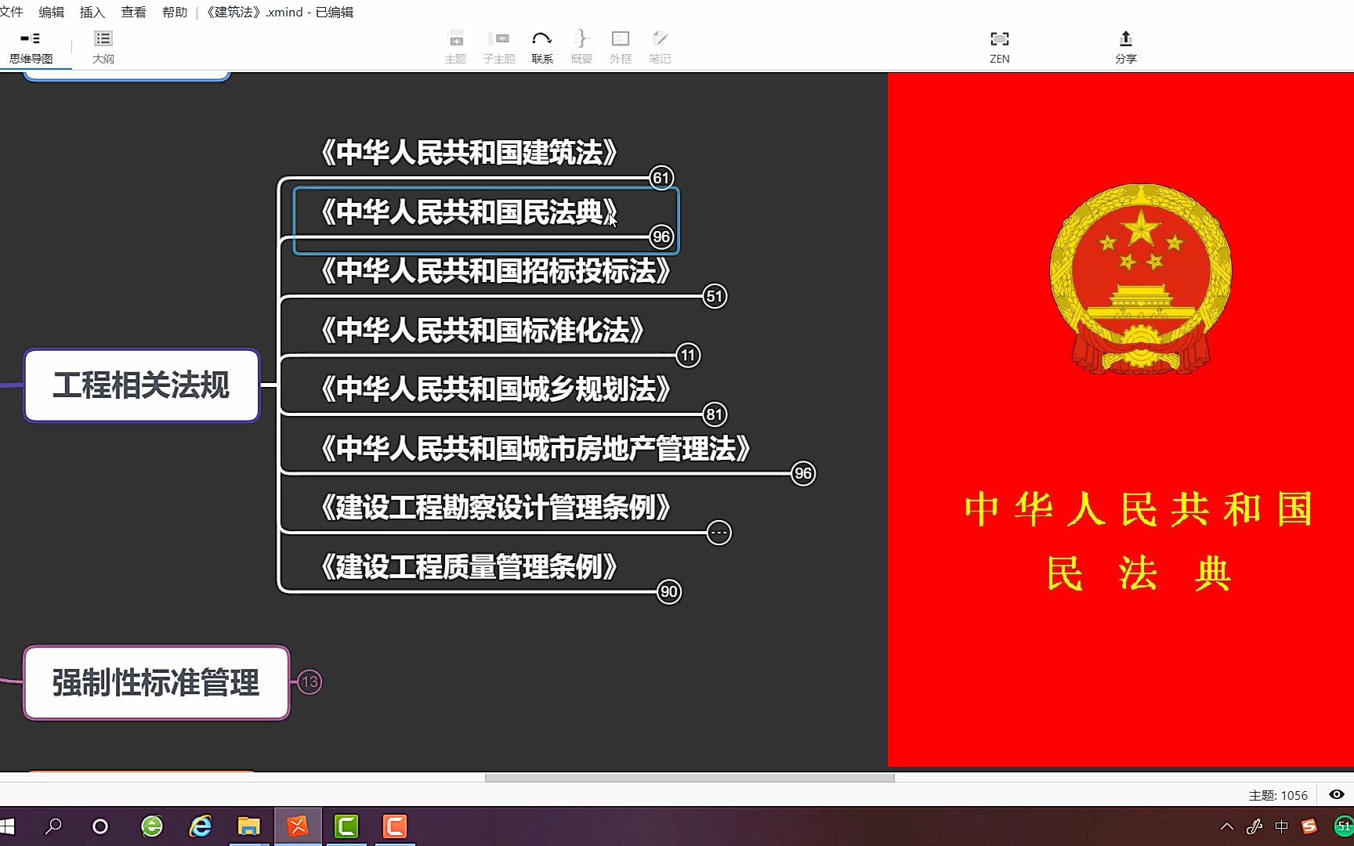Open the 编辑 menu
Viewport: 1354px width, 846px height.
coord(52,12)
